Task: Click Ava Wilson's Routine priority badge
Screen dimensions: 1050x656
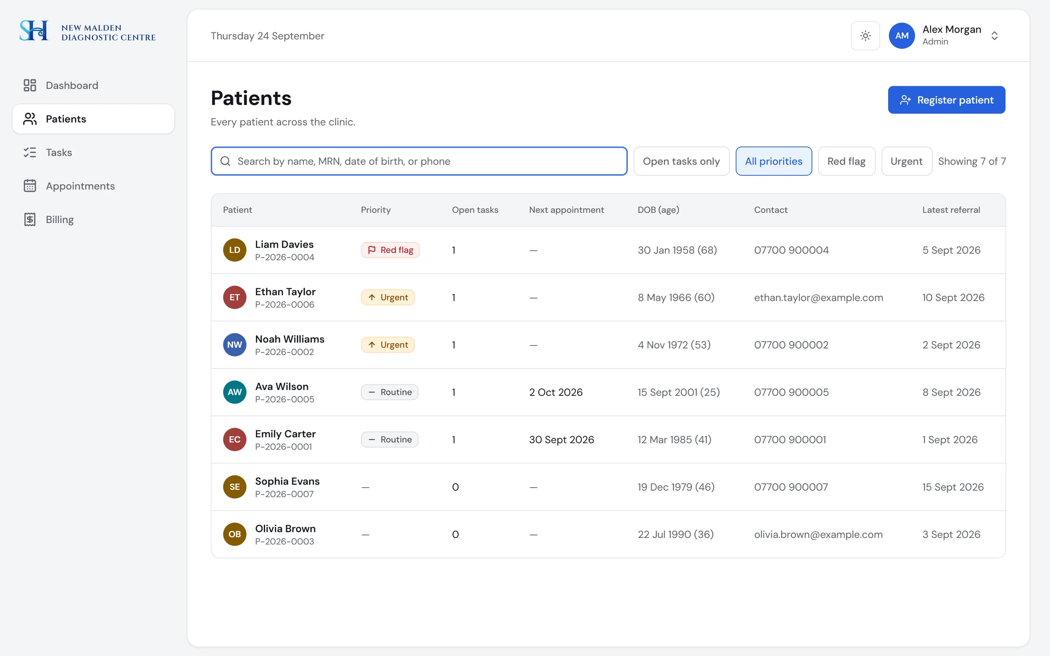Action: click(x=389, y=392)
